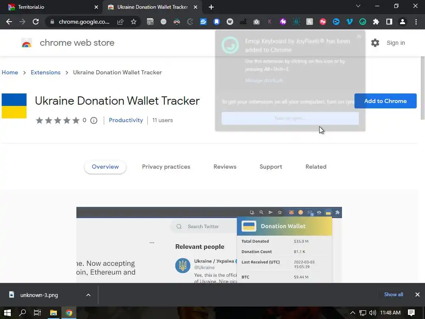Open the teal N extension icon
The image size is (425, 319).
tap(296, 22)
